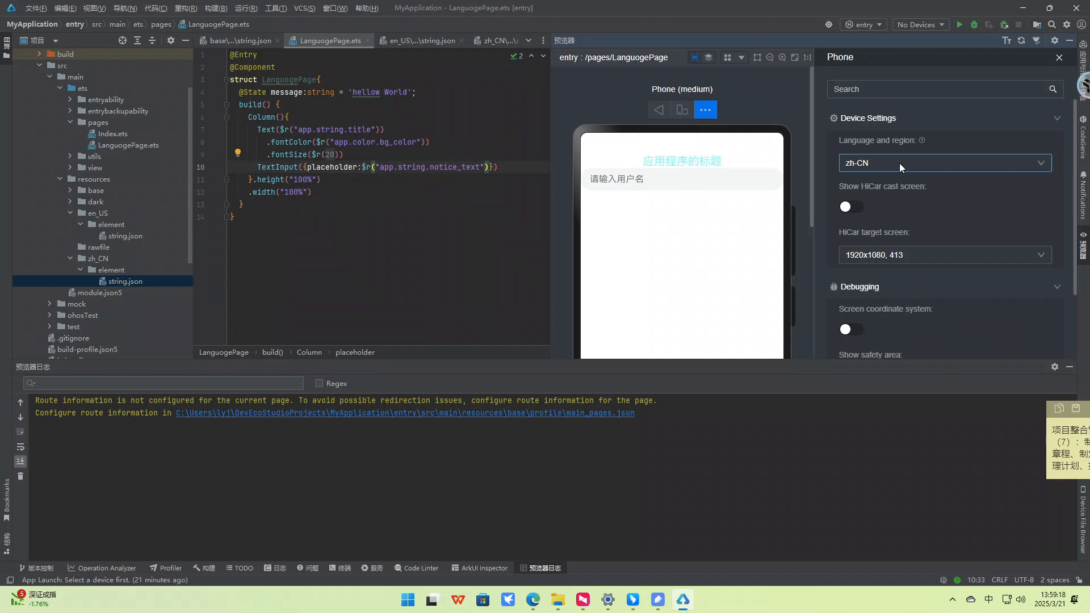
Task: Click the yellow lightbulb intention icon in the editor
Action: (238, 152)
